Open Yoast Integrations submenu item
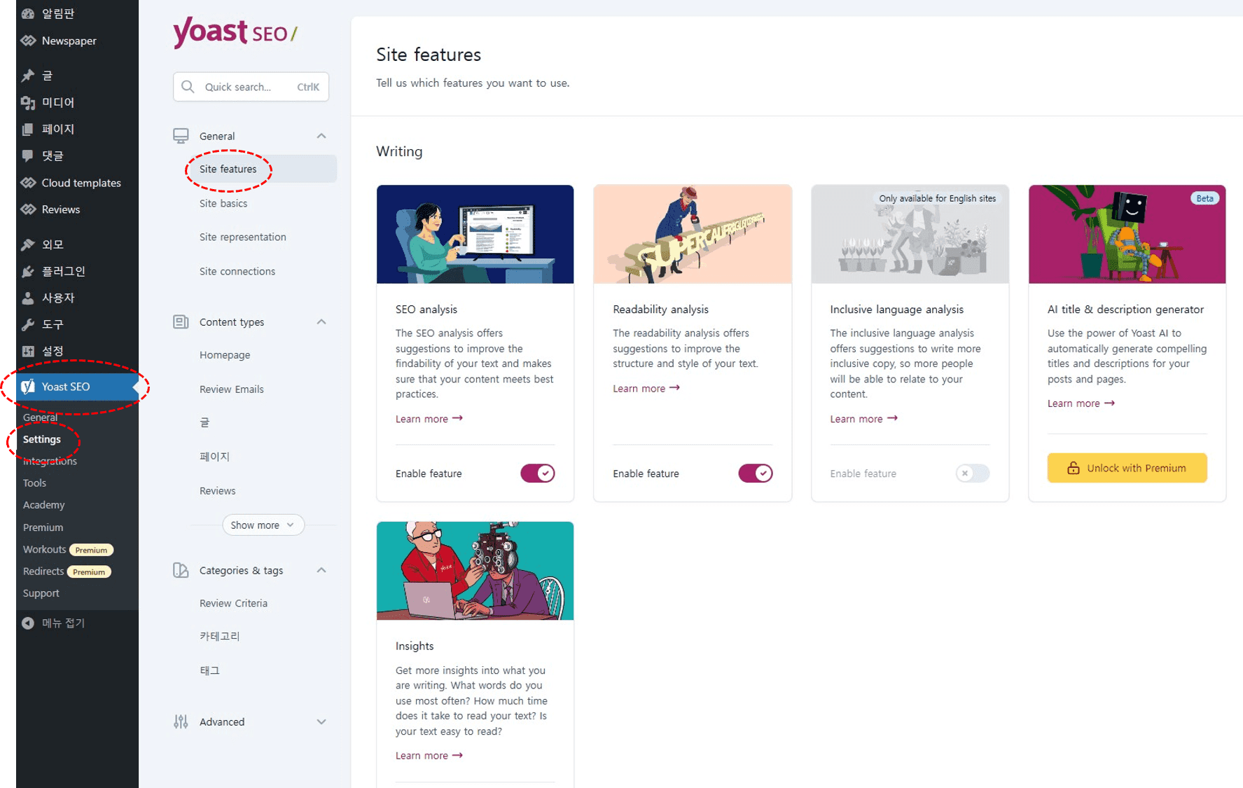Viewport: 1243px width, 788px height. pyautogui.click(x=50, y=461)
